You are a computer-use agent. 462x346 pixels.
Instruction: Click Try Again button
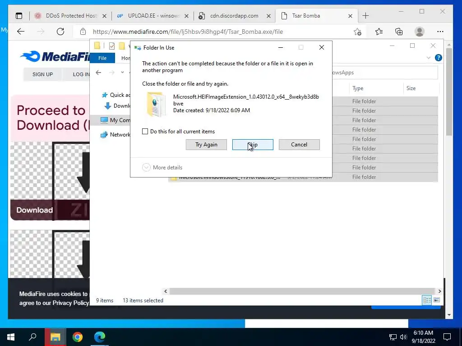[206, 145]
